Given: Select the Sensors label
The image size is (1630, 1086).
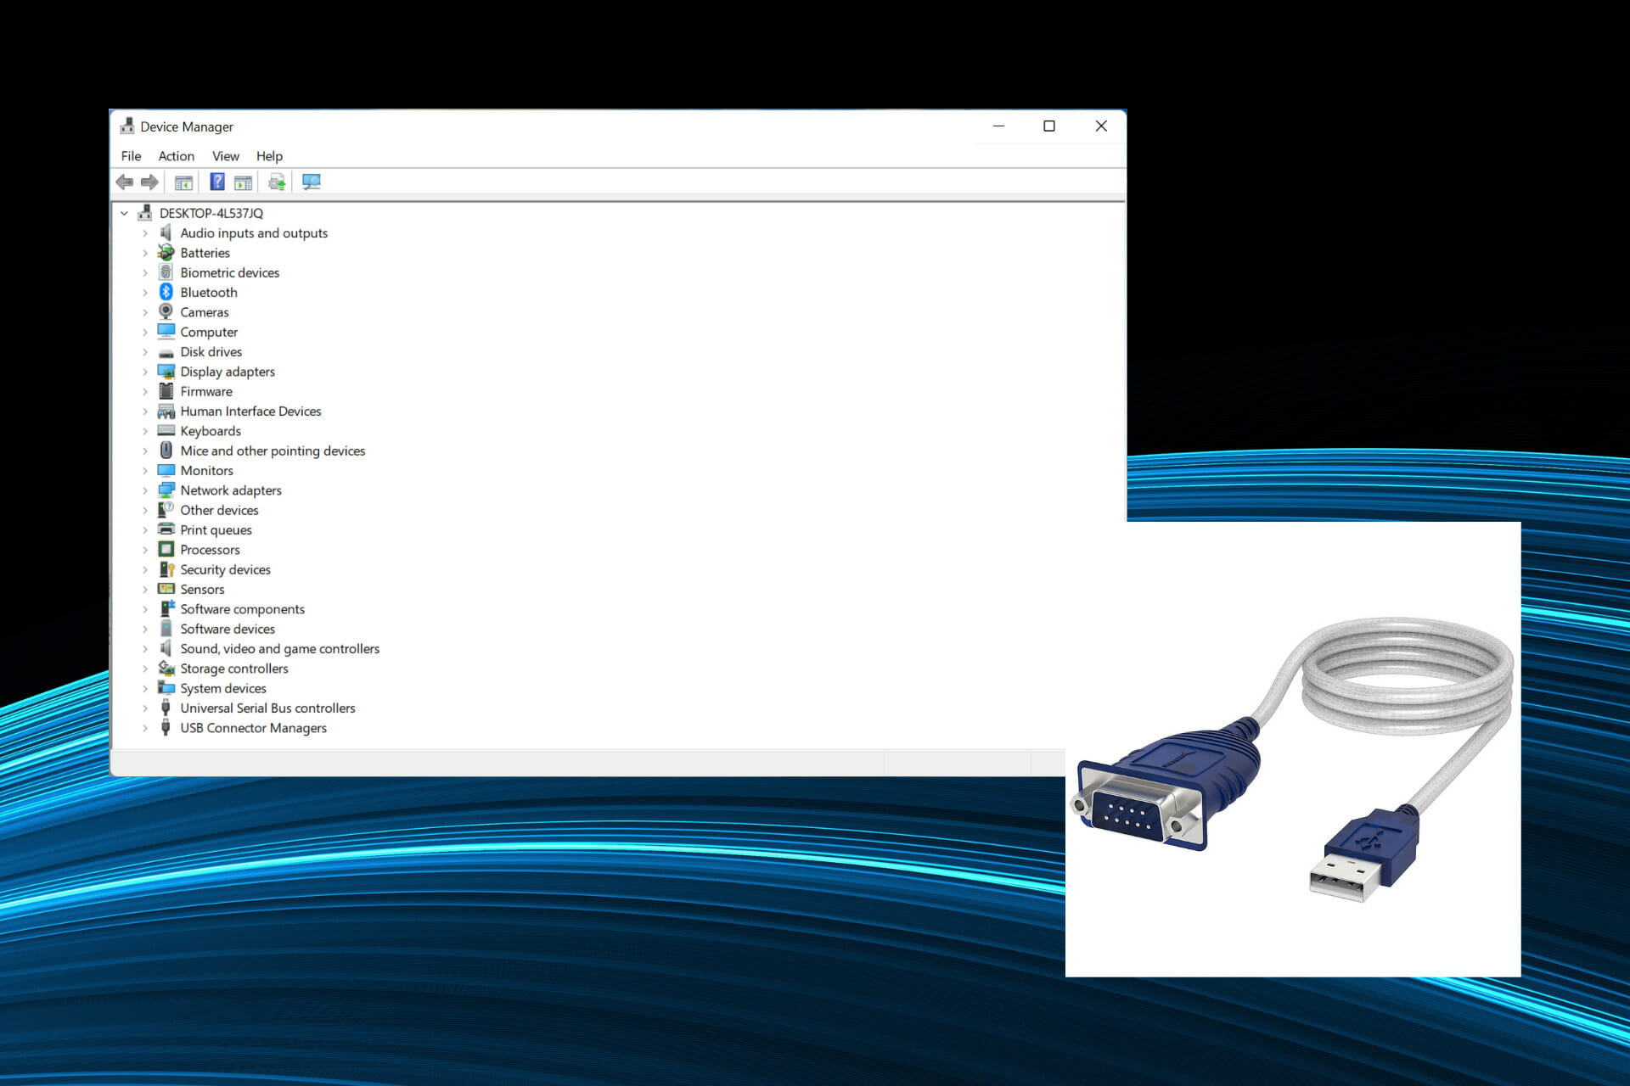Looking at the screenshot, I should 202,589.
